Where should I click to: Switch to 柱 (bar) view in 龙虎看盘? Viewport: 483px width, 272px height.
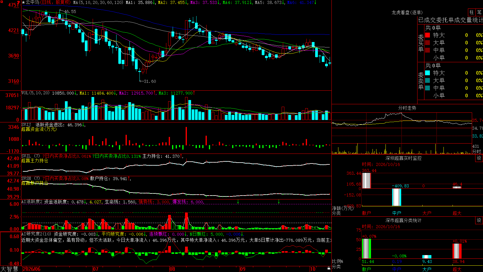tap(472, 12)
